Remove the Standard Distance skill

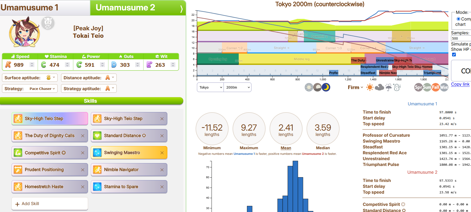pyautogui.click(x=162, y=136)
